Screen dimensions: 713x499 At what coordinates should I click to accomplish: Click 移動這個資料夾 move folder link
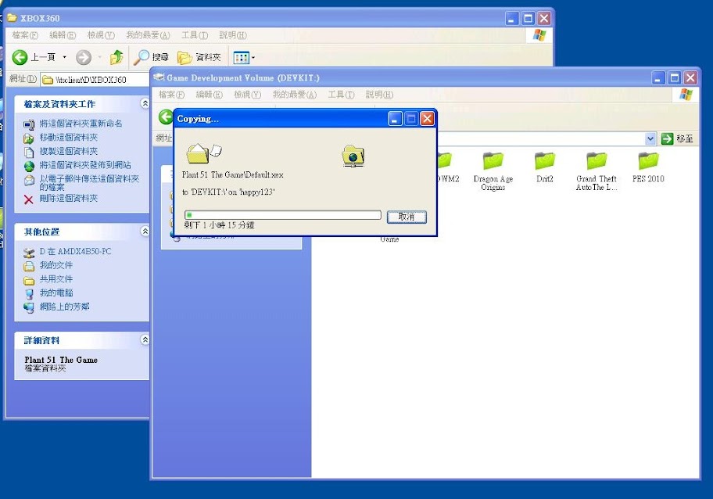click(x=68, y=138)
